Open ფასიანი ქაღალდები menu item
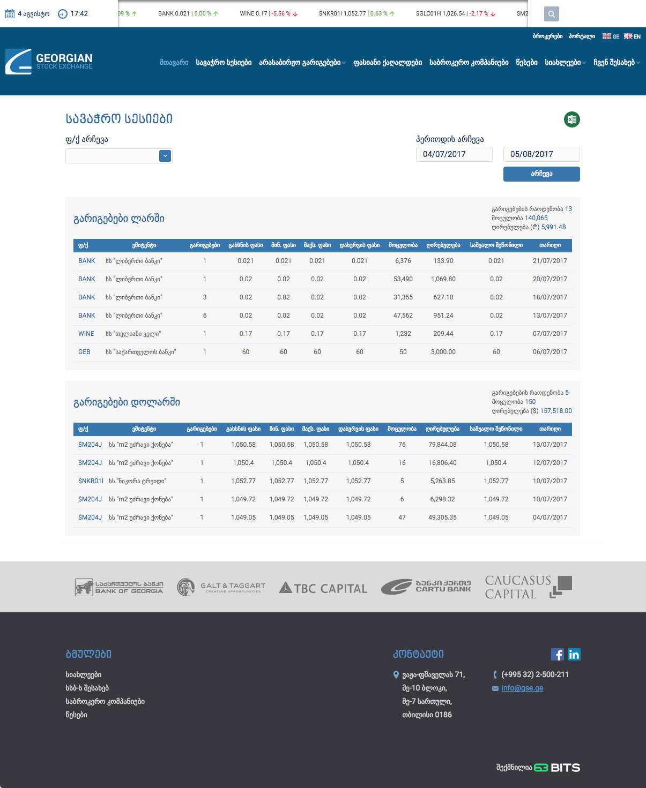This screenshot has width=646, height=788. point(387,63)
